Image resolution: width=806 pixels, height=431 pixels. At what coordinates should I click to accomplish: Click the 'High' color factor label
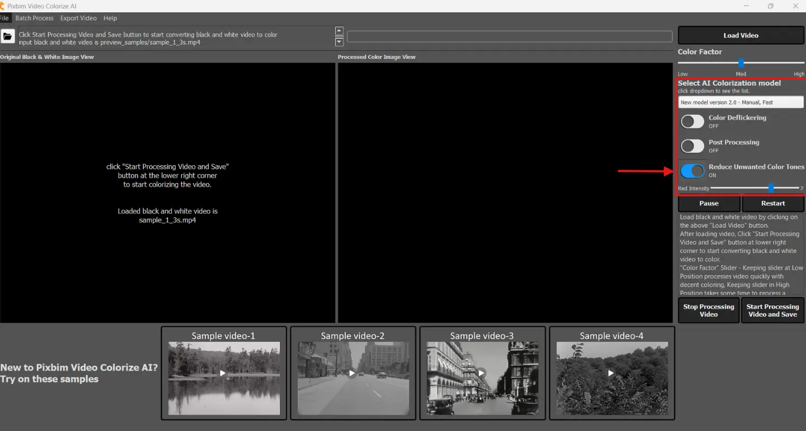(799, 74)
